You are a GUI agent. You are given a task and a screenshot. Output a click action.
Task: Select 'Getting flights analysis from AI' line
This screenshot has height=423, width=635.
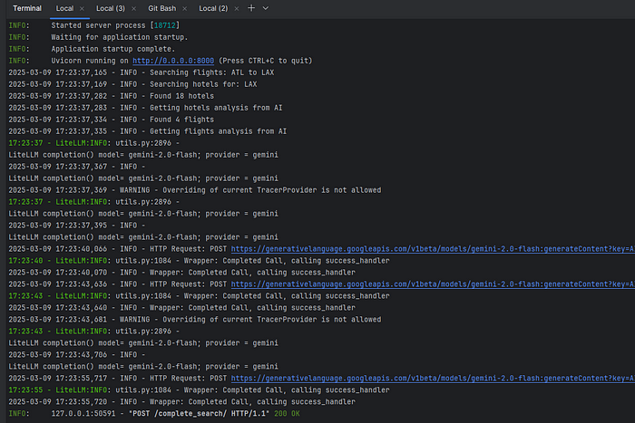click(147, 131)
